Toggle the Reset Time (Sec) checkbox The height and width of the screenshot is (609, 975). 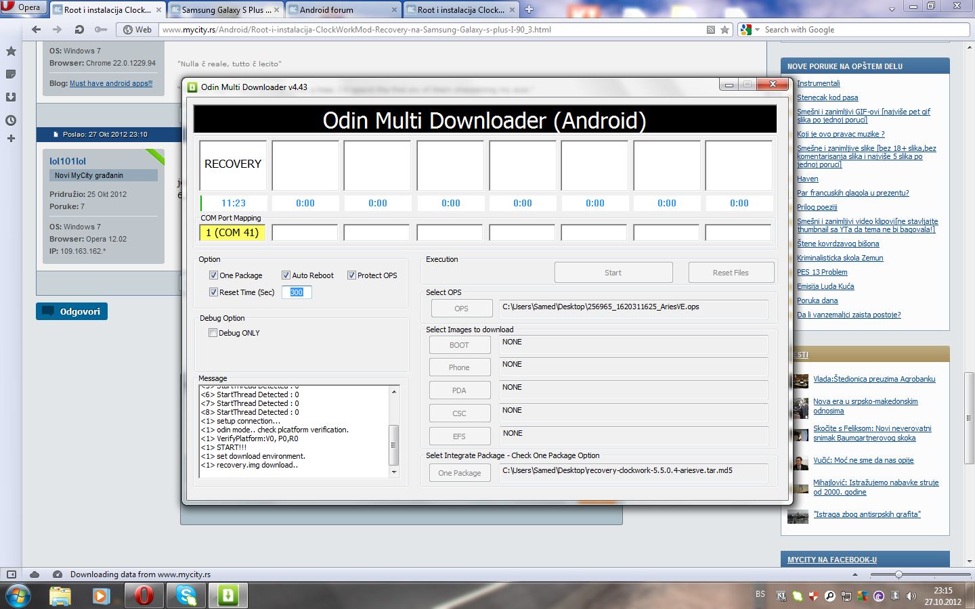coord(213,292)
